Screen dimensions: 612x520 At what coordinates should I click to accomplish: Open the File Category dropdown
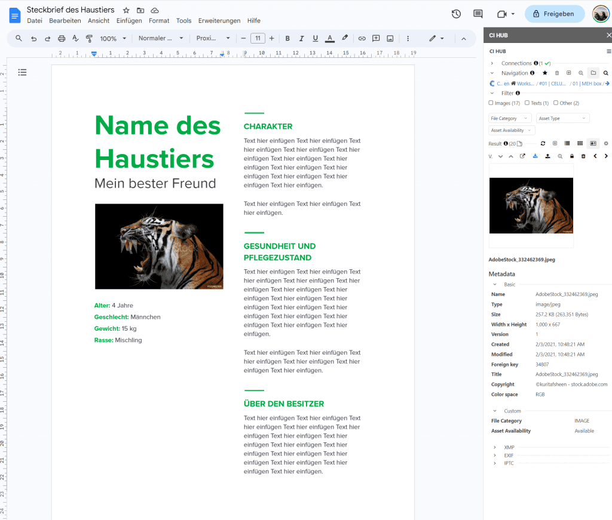tap(510, 118)
